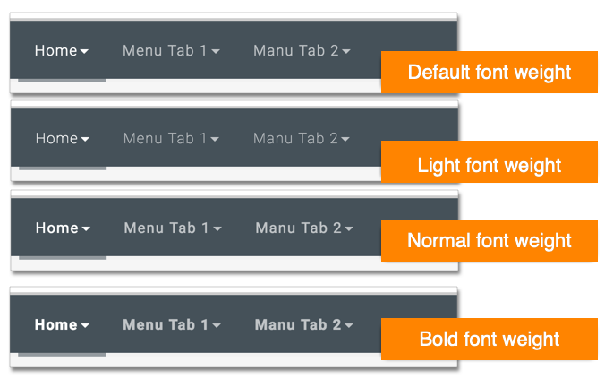
Task: Select Manu Tab 2 in the default-weight bar
Action: point(295,50)
